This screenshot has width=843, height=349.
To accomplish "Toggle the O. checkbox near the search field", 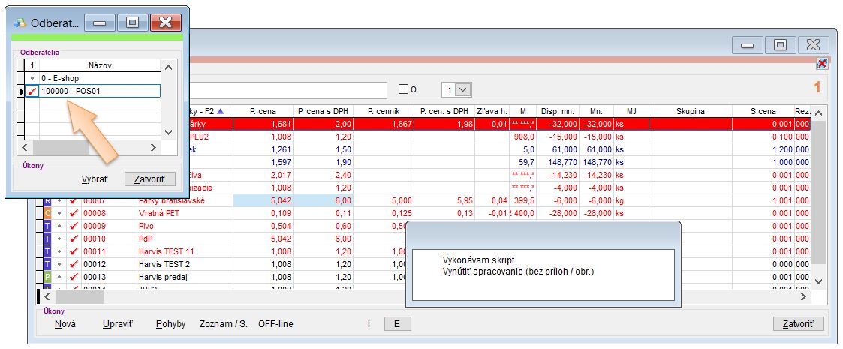I will pos(404,89).
